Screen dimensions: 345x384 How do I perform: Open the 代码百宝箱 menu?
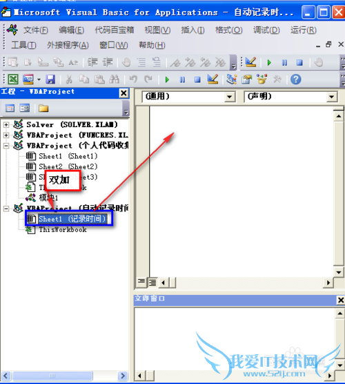115,30
